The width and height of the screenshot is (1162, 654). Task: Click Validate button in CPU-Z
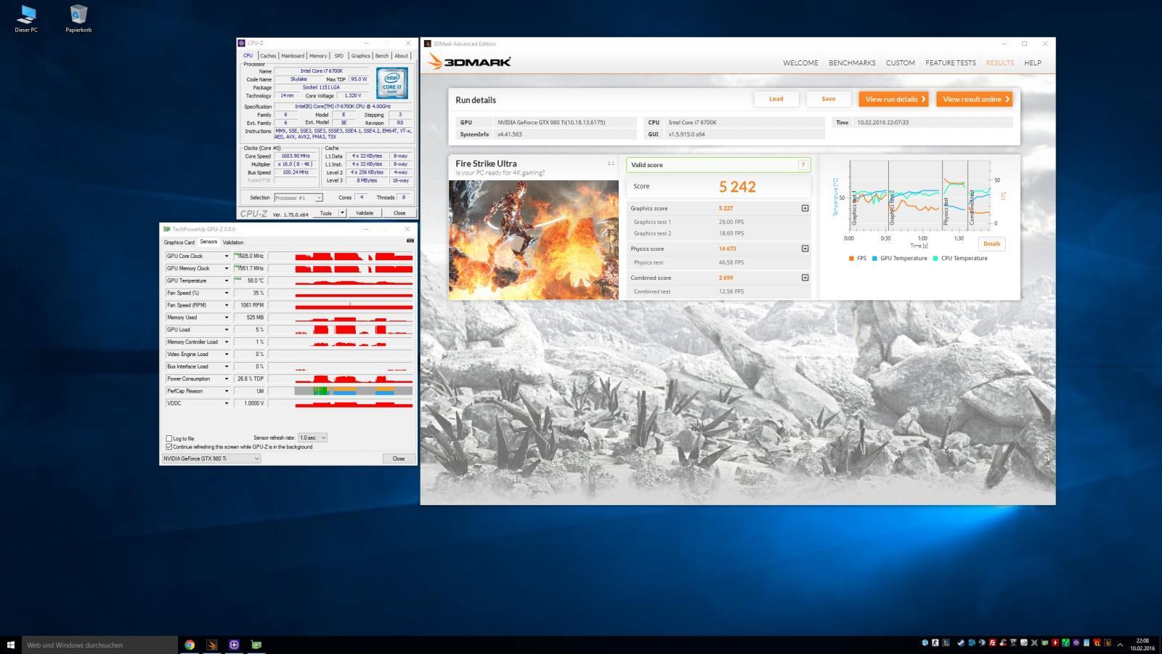pyautogui.click(x=365, y=213)
